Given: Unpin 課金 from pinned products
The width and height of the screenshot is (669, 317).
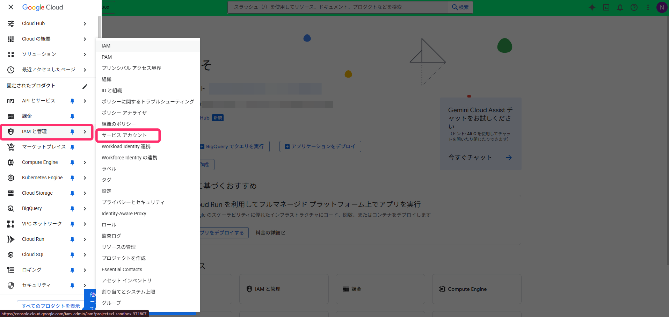Looking at the screenshot, I should click(72, 116).
